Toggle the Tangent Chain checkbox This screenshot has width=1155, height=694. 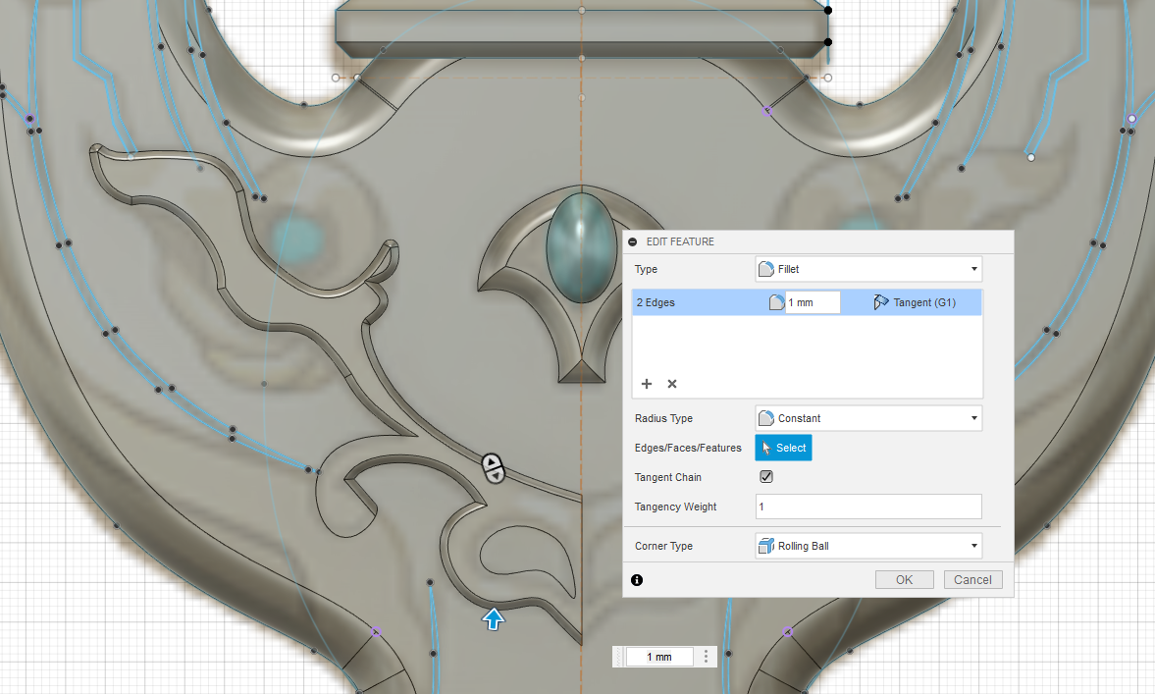click(766, 477)
